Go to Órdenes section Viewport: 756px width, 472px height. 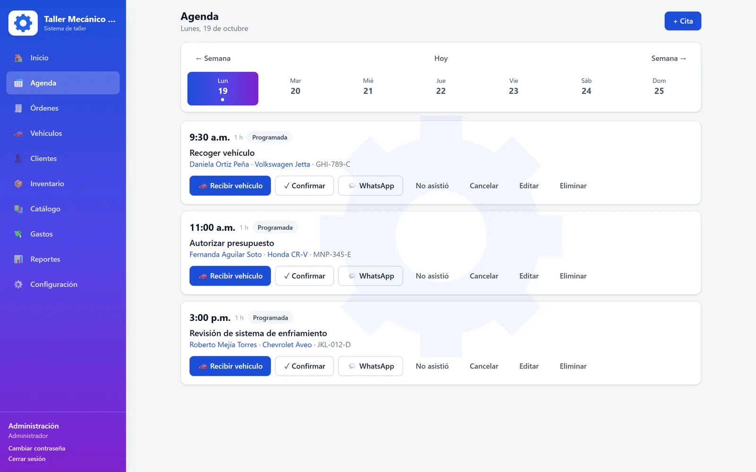[63, 108]
